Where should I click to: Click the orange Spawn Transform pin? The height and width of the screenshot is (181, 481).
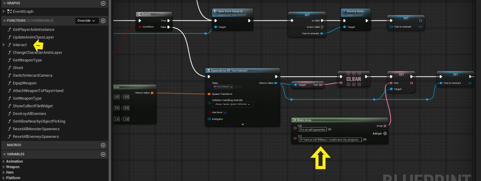point(209,94)
